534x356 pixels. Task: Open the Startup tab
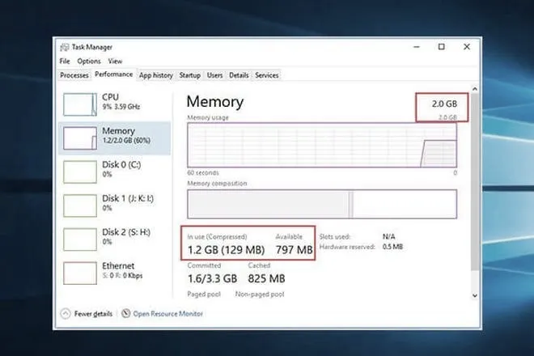189,75
